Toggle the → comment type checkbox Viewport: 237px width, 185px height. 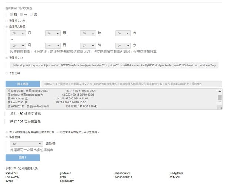click(21, 14)
